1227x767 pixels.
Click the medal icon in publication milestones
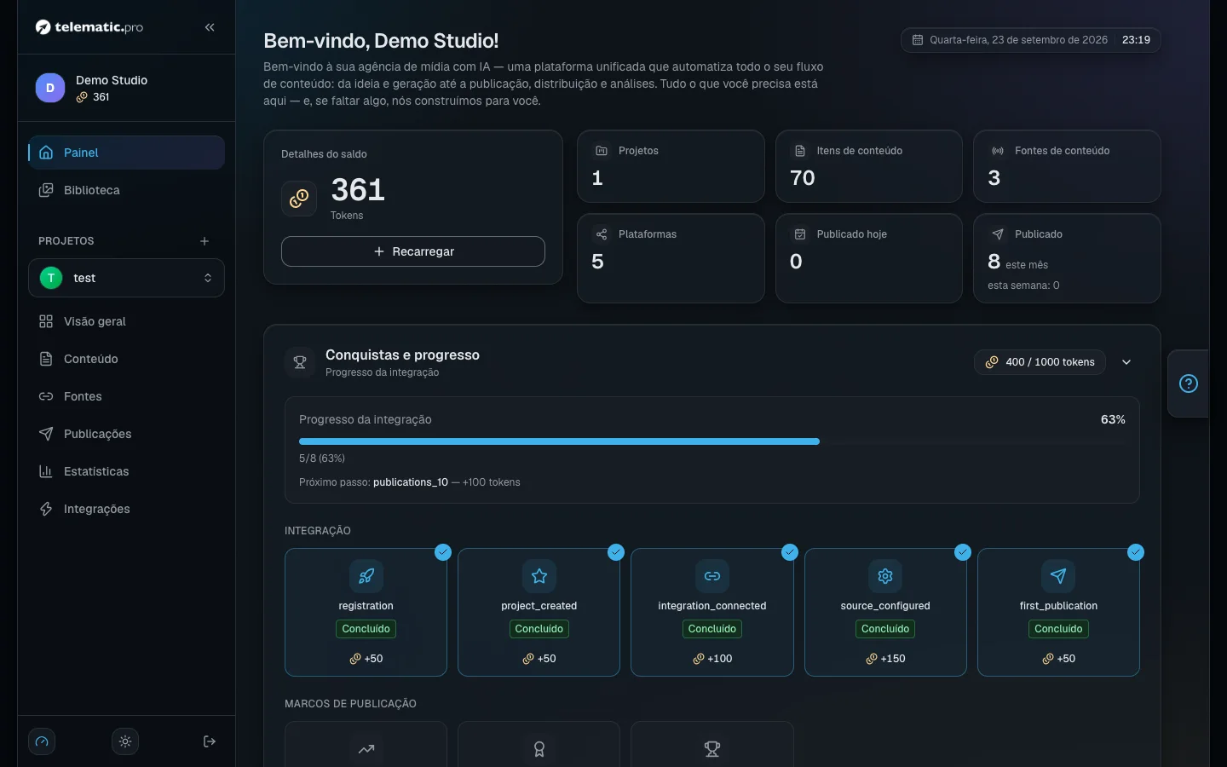[539, 749]
